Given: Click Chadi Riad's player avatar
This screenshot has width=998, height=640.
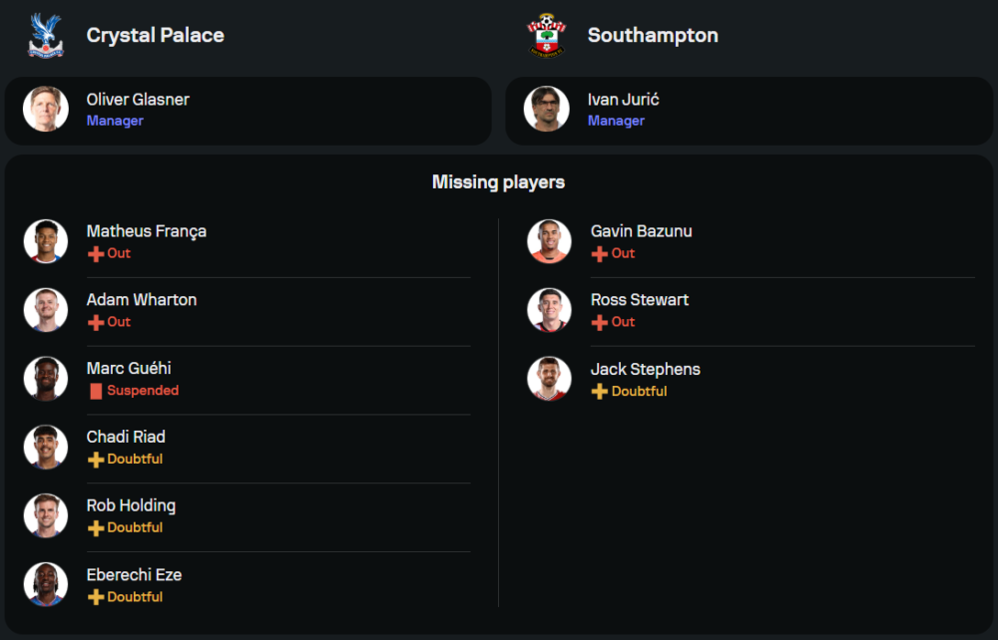Looking at the screenshot, I should point(46,447).
